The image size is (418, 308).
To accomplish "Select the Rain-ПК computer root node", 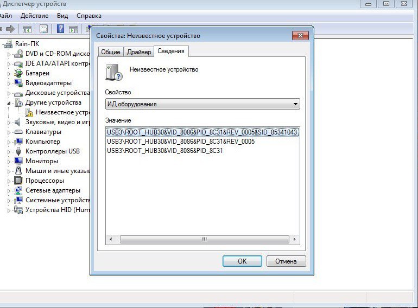I will 27,44.
